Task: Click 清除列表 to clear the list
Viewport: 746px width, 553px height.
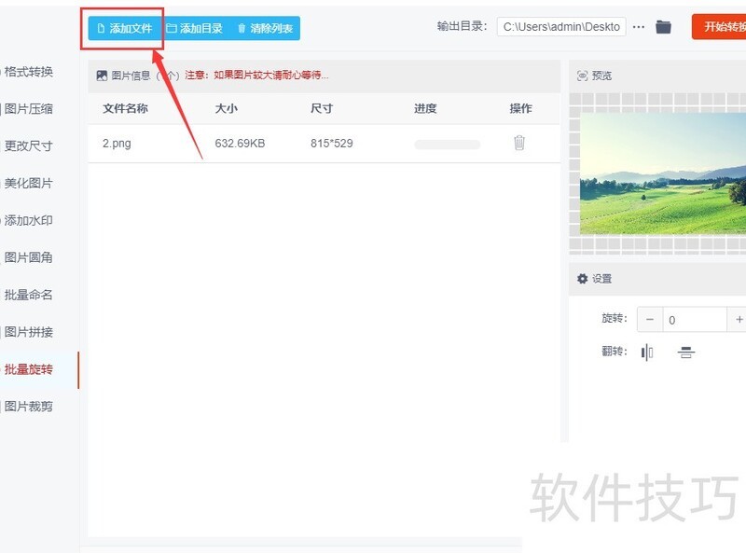Action: [265, 29]
